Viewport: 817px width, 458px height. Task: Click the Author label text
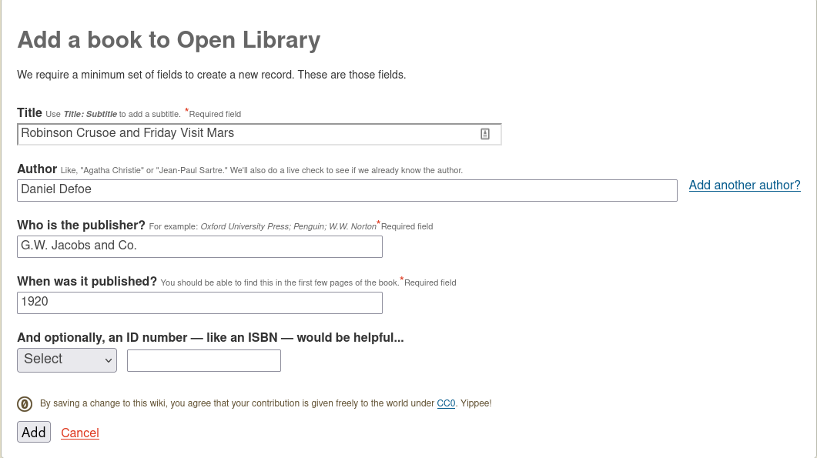click(37, 169)
